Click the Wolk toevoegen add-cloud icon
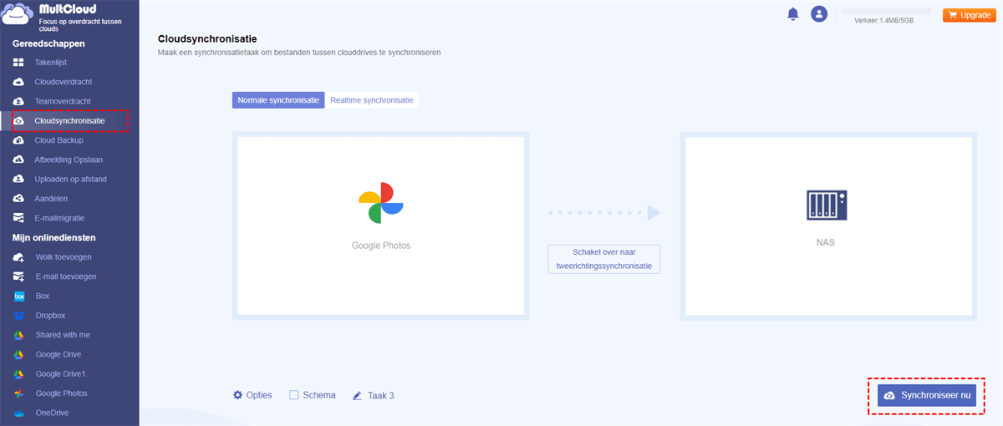 coord(19,257)
